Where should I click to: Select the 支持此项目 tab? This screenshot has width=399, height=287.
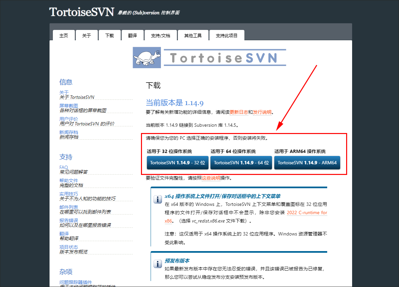pyautogui.click(x=227, y=35)
